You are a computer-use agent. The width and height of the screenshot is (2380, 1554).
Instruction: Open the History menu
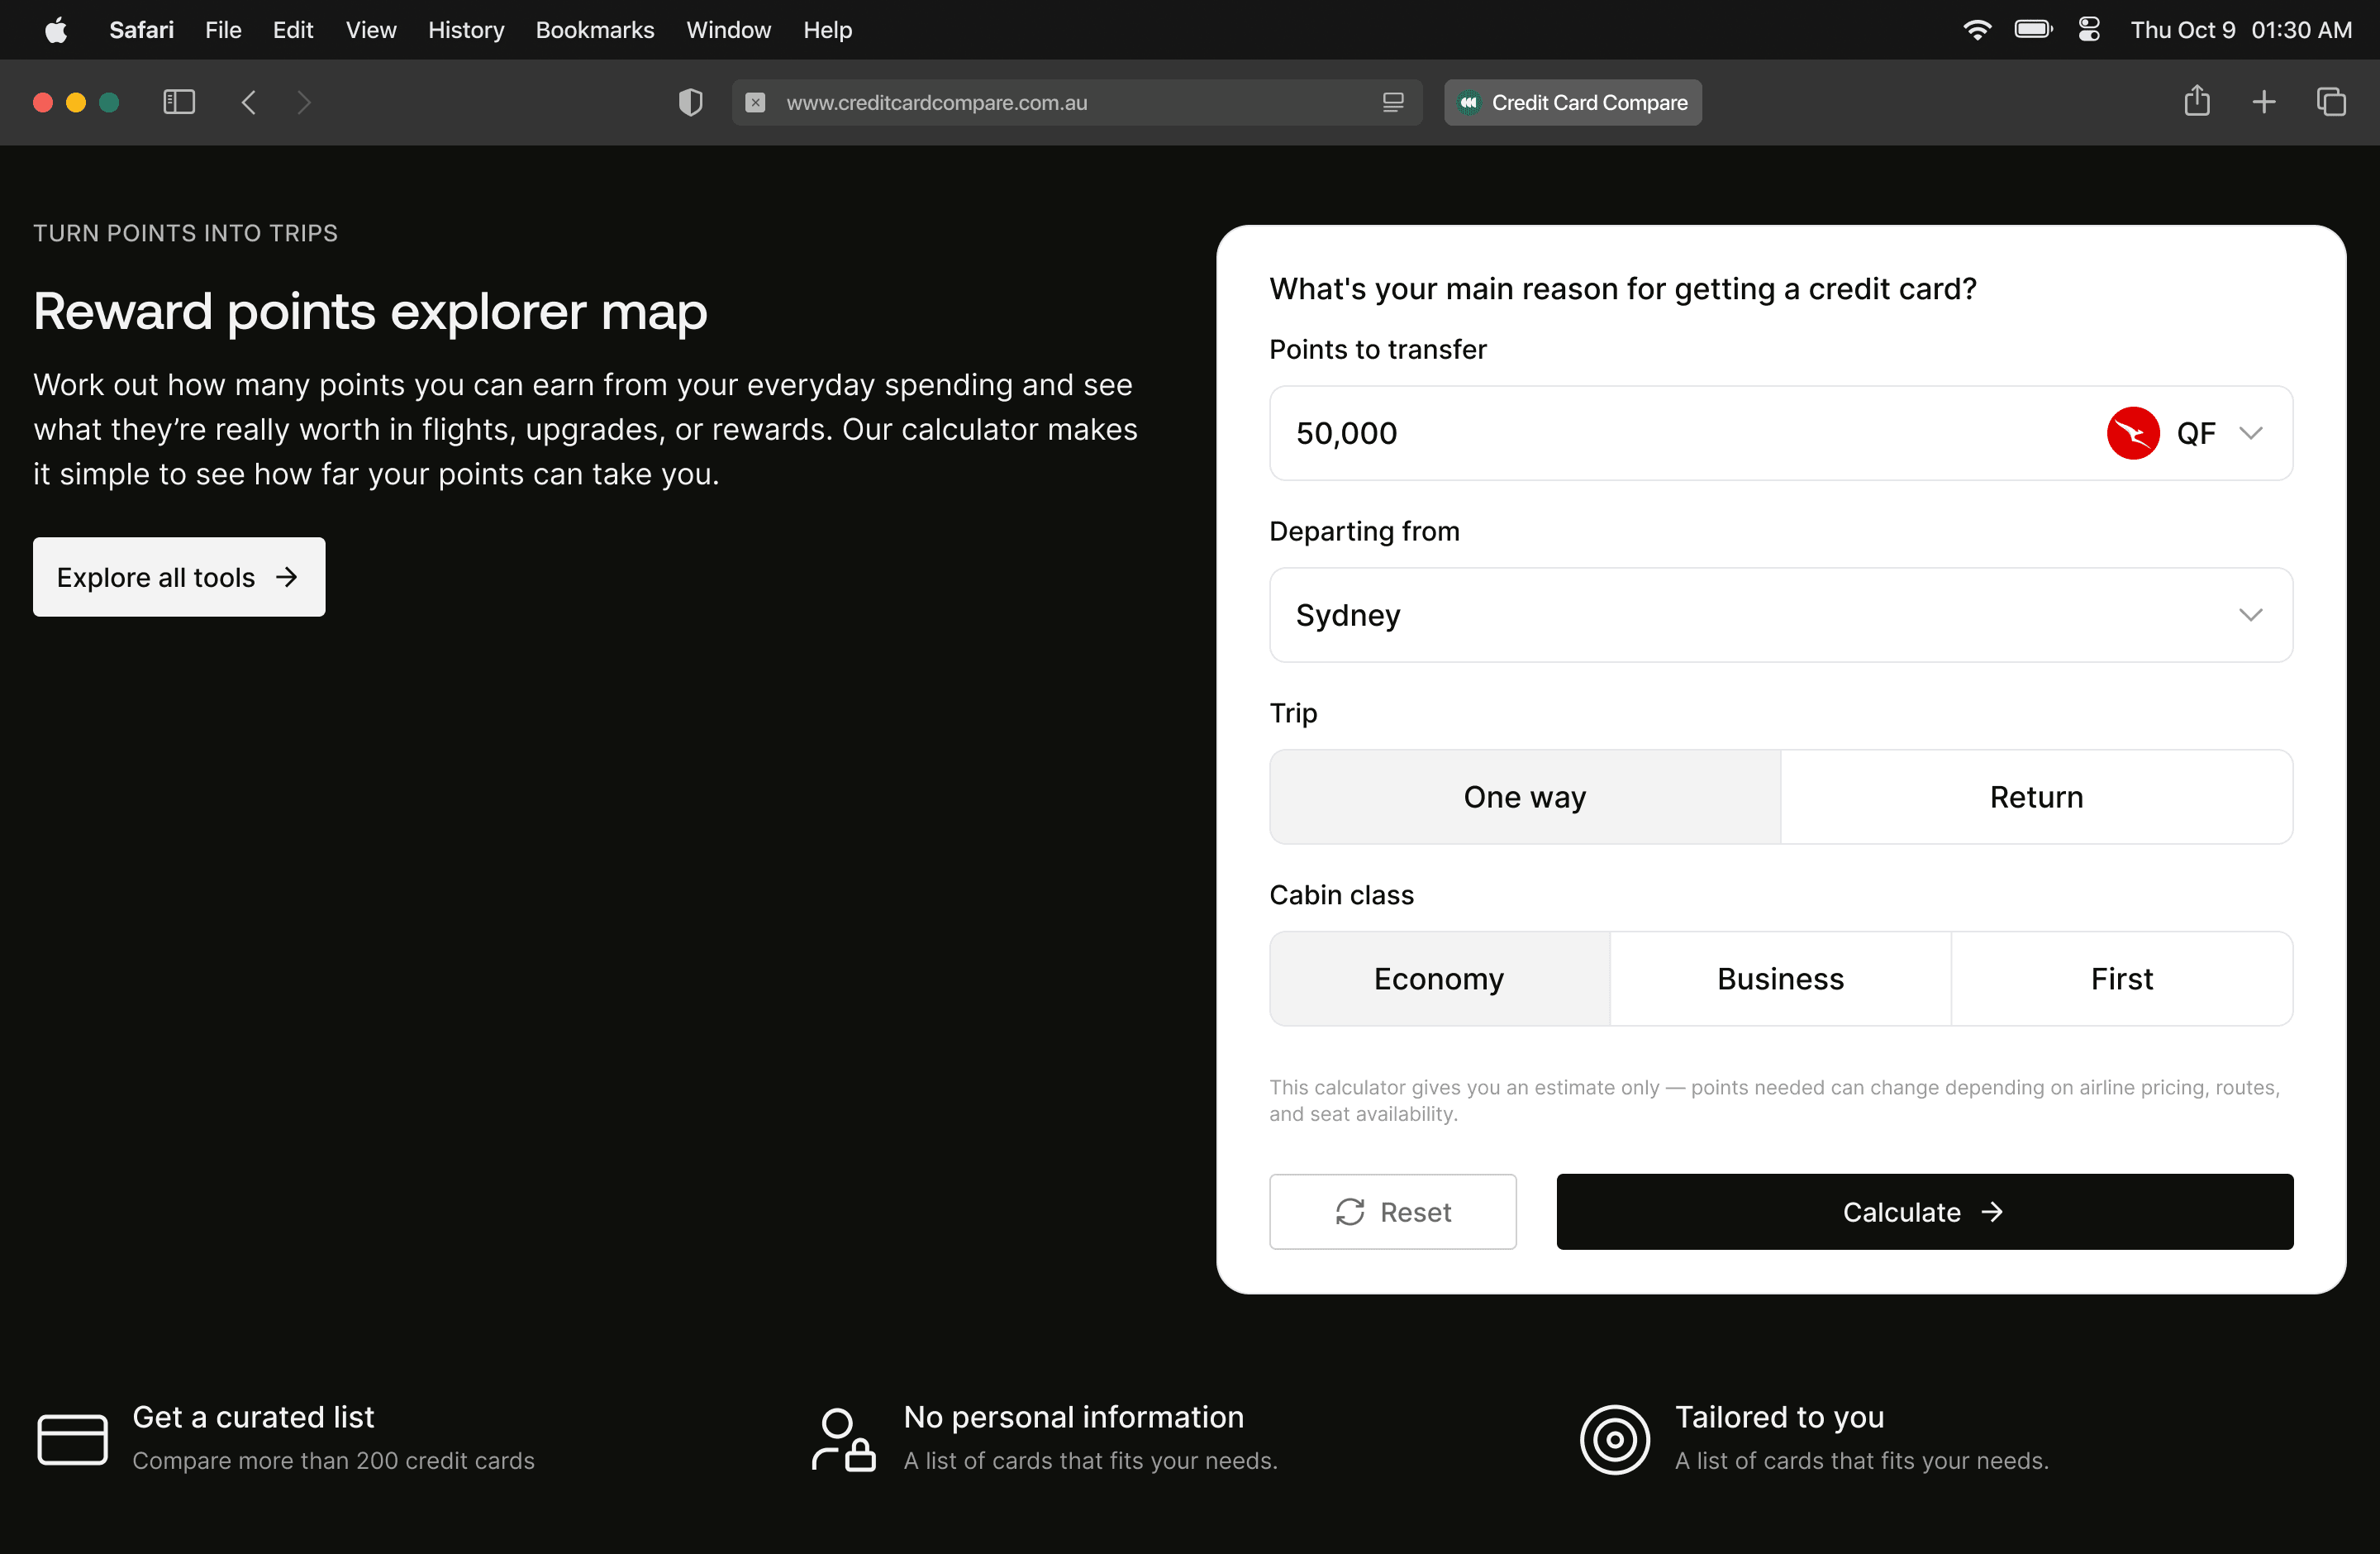(465, 30)
